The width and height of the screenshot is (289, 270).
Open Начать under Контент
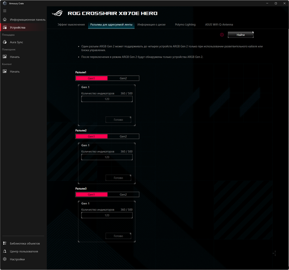tap(23, 71)
